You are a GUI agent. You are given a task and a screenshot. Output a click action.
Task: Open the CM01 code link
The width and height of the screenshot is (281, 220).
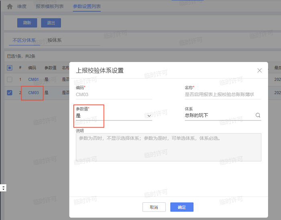click(x=33, y=79)
